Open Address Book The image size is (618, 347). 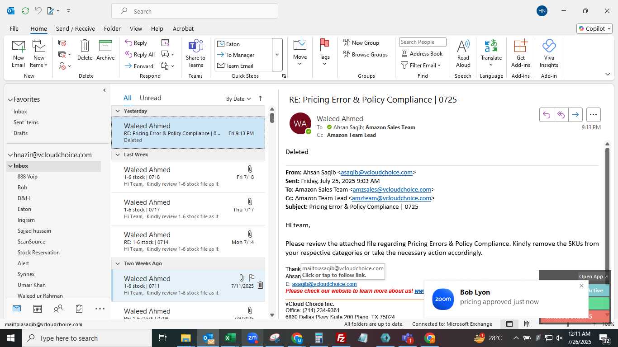(422, 53)
